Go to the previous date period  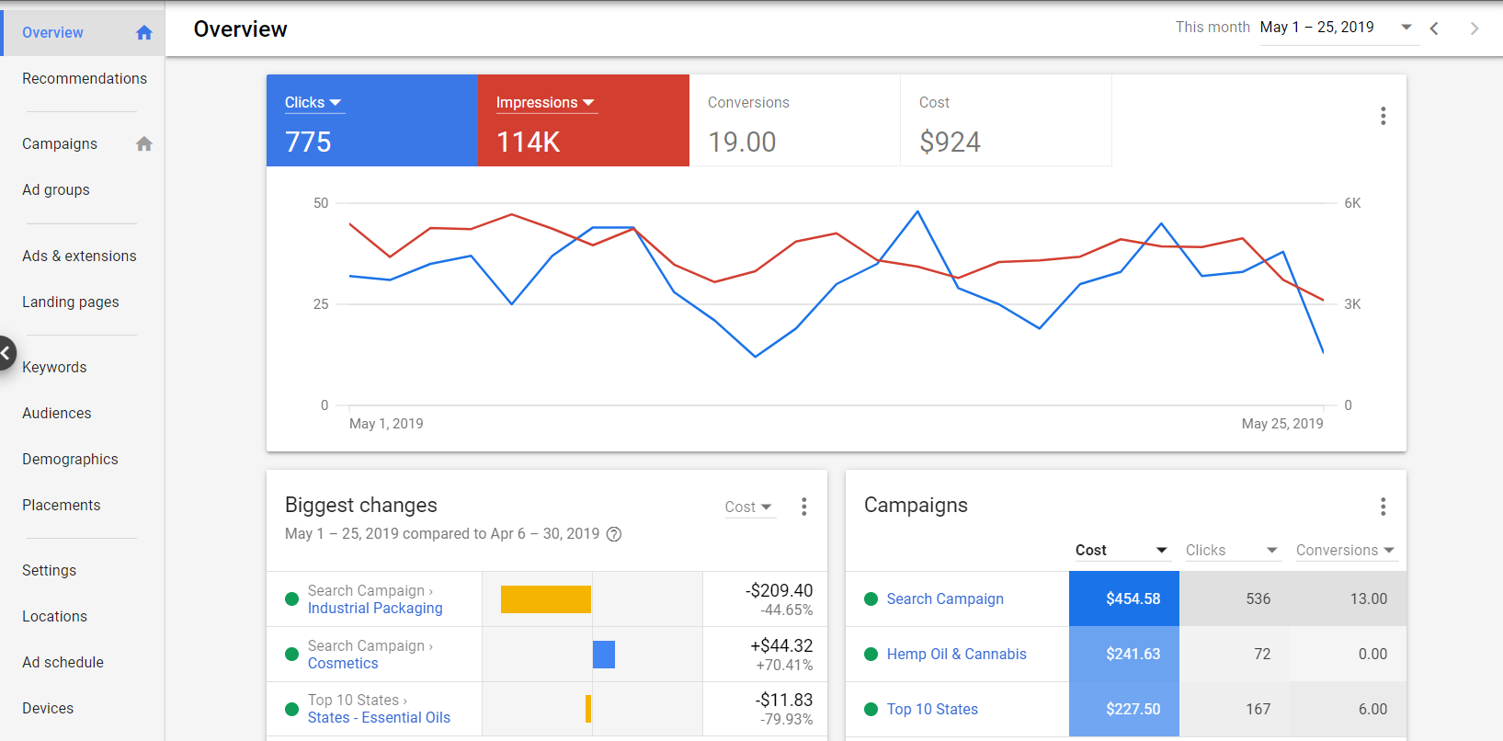(x=1434, y=28)
